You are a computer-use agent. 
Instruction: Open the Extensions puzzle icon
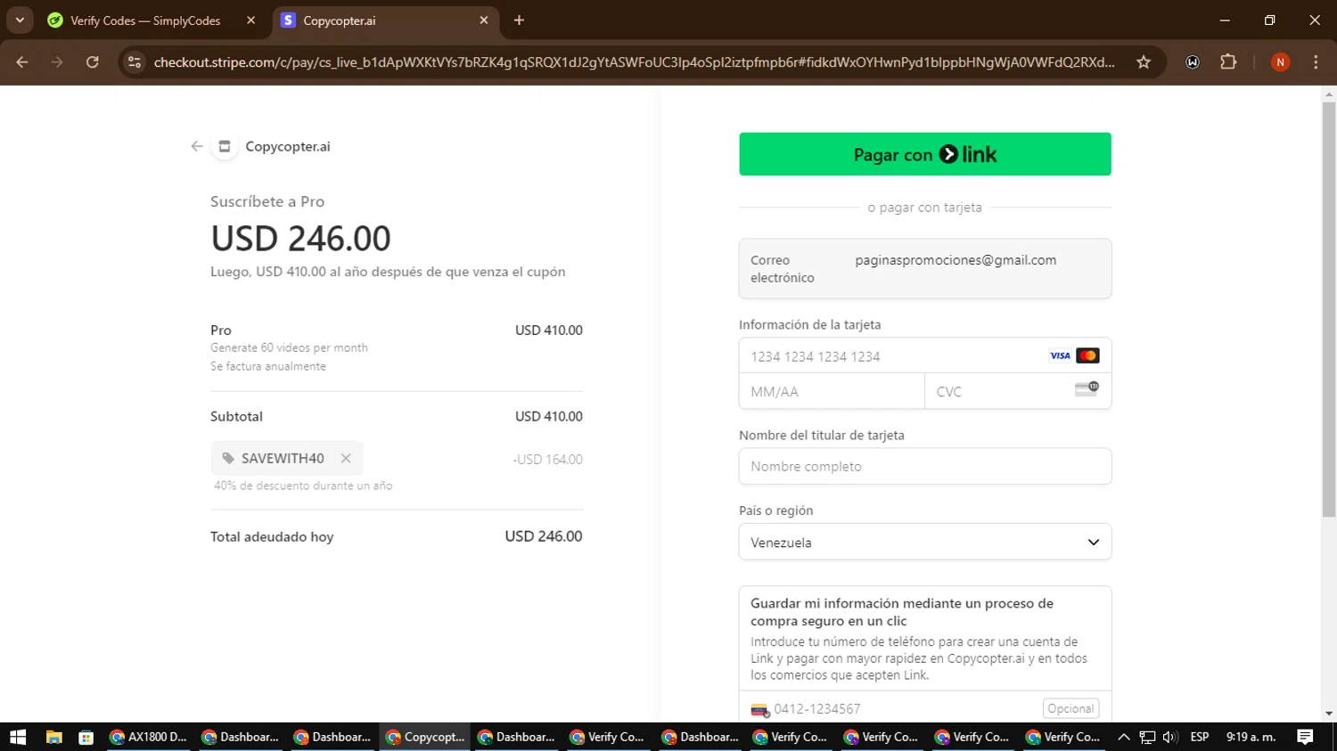tap(1228, 62)
